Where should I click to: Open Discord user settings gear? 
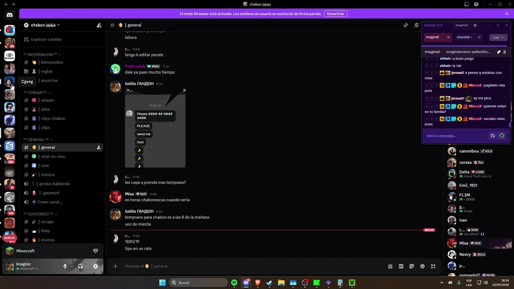(x=96, y=266)
